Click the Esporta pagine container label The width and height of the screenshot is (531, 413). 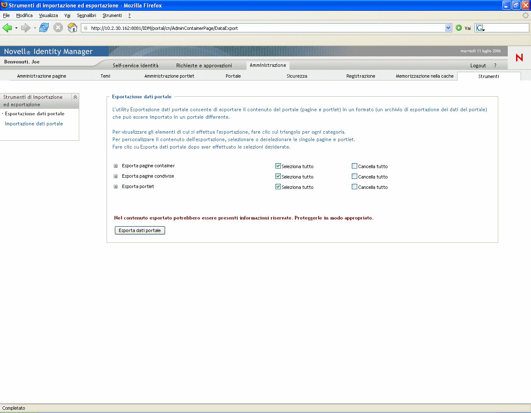pos(148,166)
